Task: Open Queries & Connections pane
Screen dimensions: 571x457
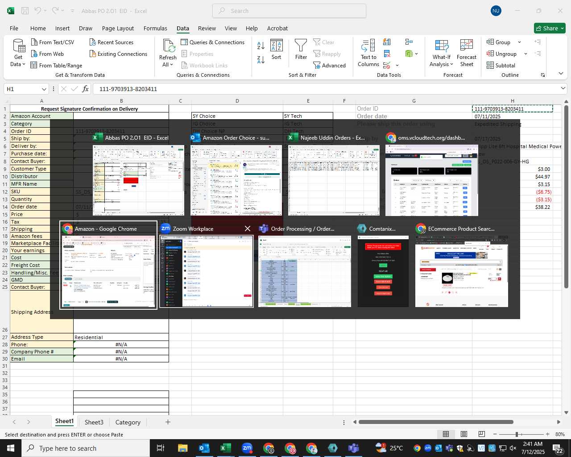Action: pyautogui.click(x=213, y=42)
